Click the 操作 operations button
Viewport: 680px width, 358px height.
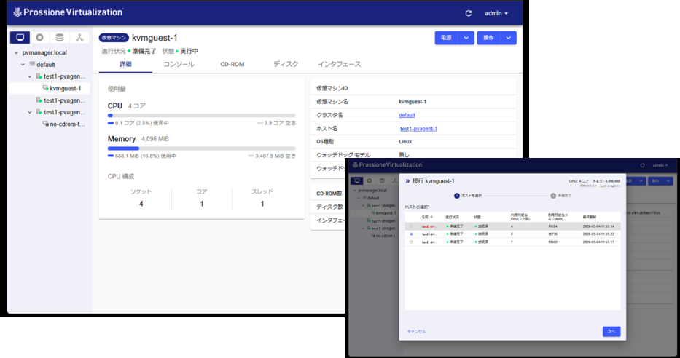pos(489,38)
